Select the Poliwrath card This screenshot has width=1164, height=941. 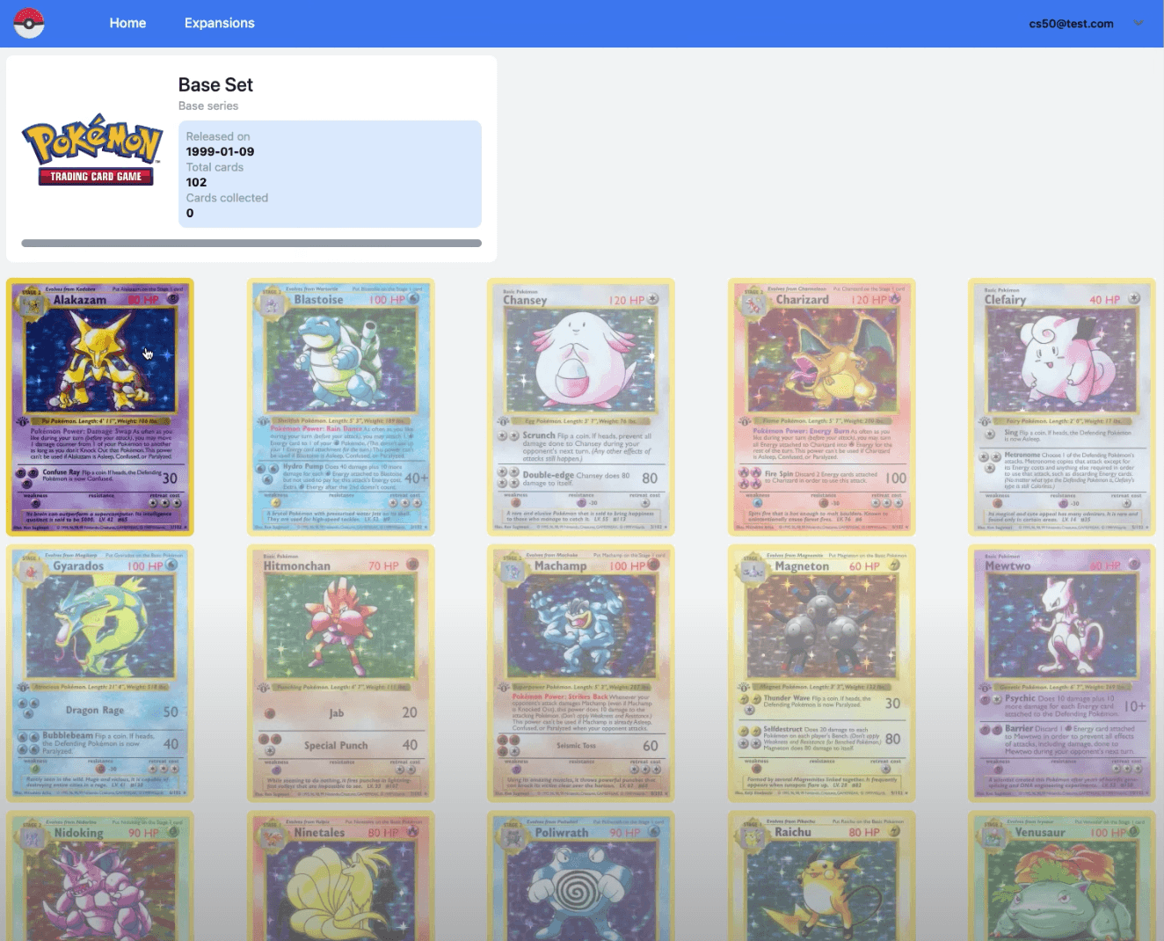tap(581, 879)
